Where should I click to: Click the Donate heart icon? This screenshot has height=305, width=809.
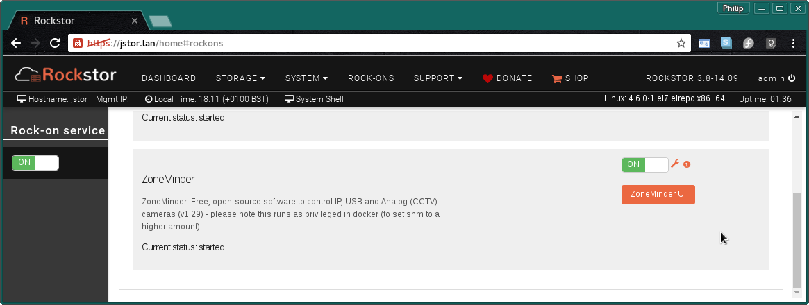pyautogui.click(x=487, y=79)
